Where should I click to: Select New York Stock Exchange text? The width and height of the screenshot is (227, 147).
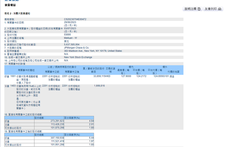pos(78,57)
